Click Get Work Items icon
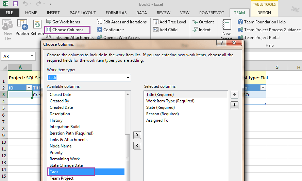Viewport: 302px width, 181px height. click(49, 22)
